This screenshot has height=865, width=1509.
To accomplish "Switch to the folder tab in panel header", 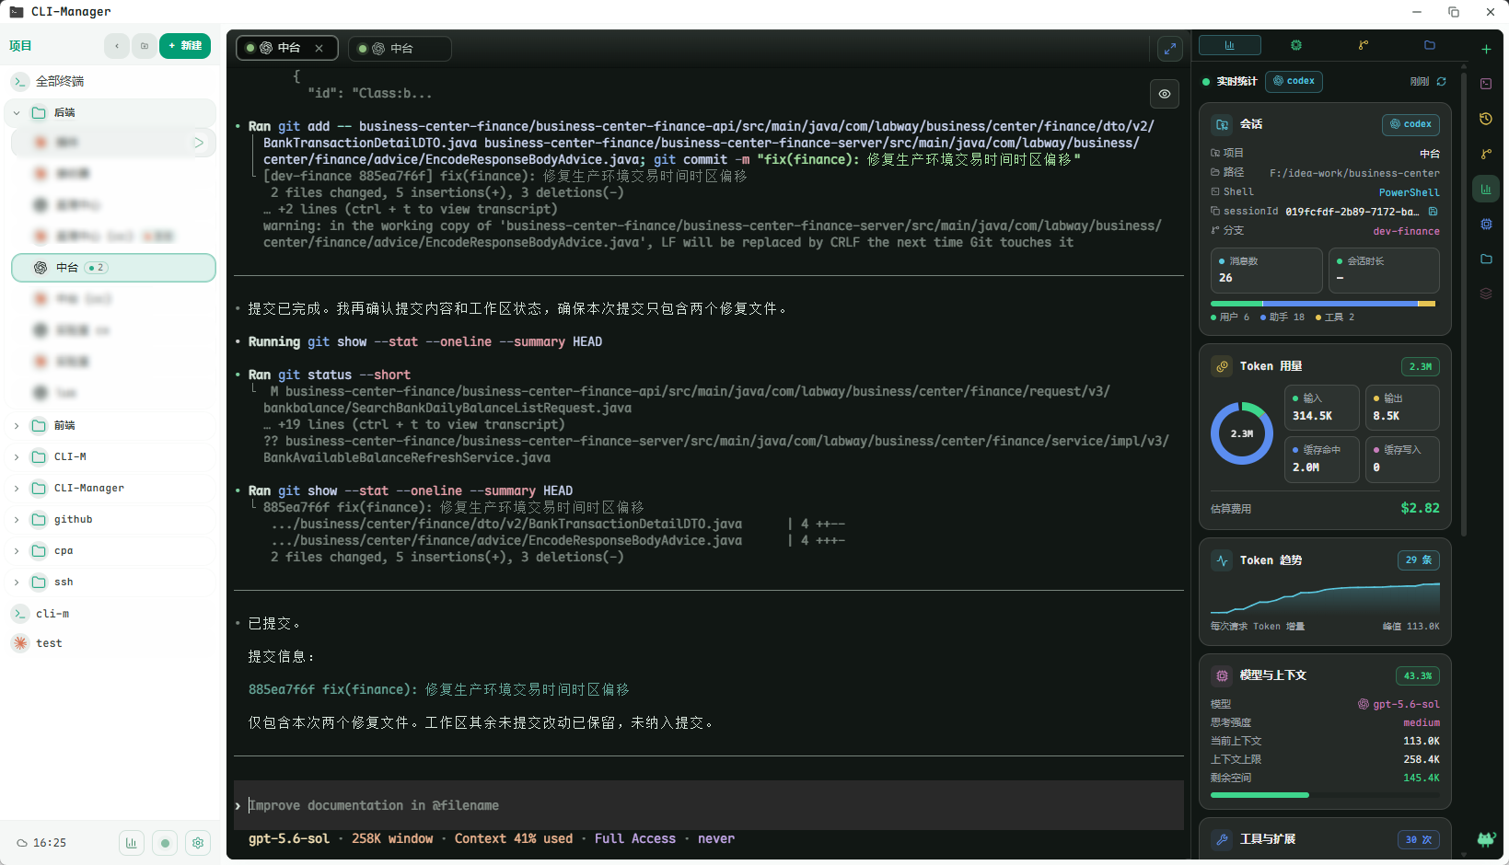I will point(1430,45).
